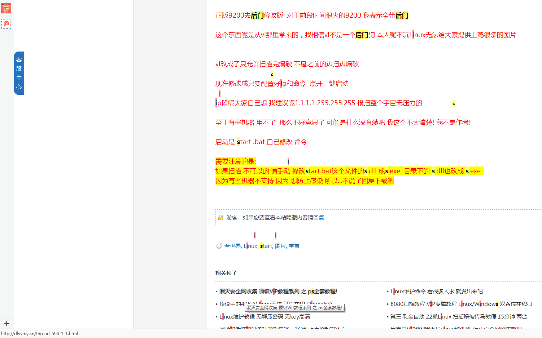Click the orange 折 discount icon
Viewport: 542px width, 338px height.
[x=6, y=8]
